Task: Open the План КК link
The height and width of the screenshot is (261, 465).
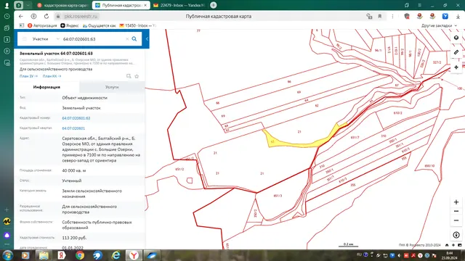Action: coord(52,76)
